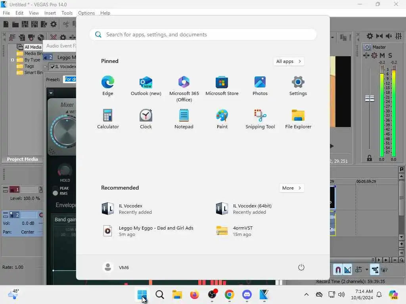Open Media Properties gear in Project Media

pyautogui.click(x=63, y=38)
